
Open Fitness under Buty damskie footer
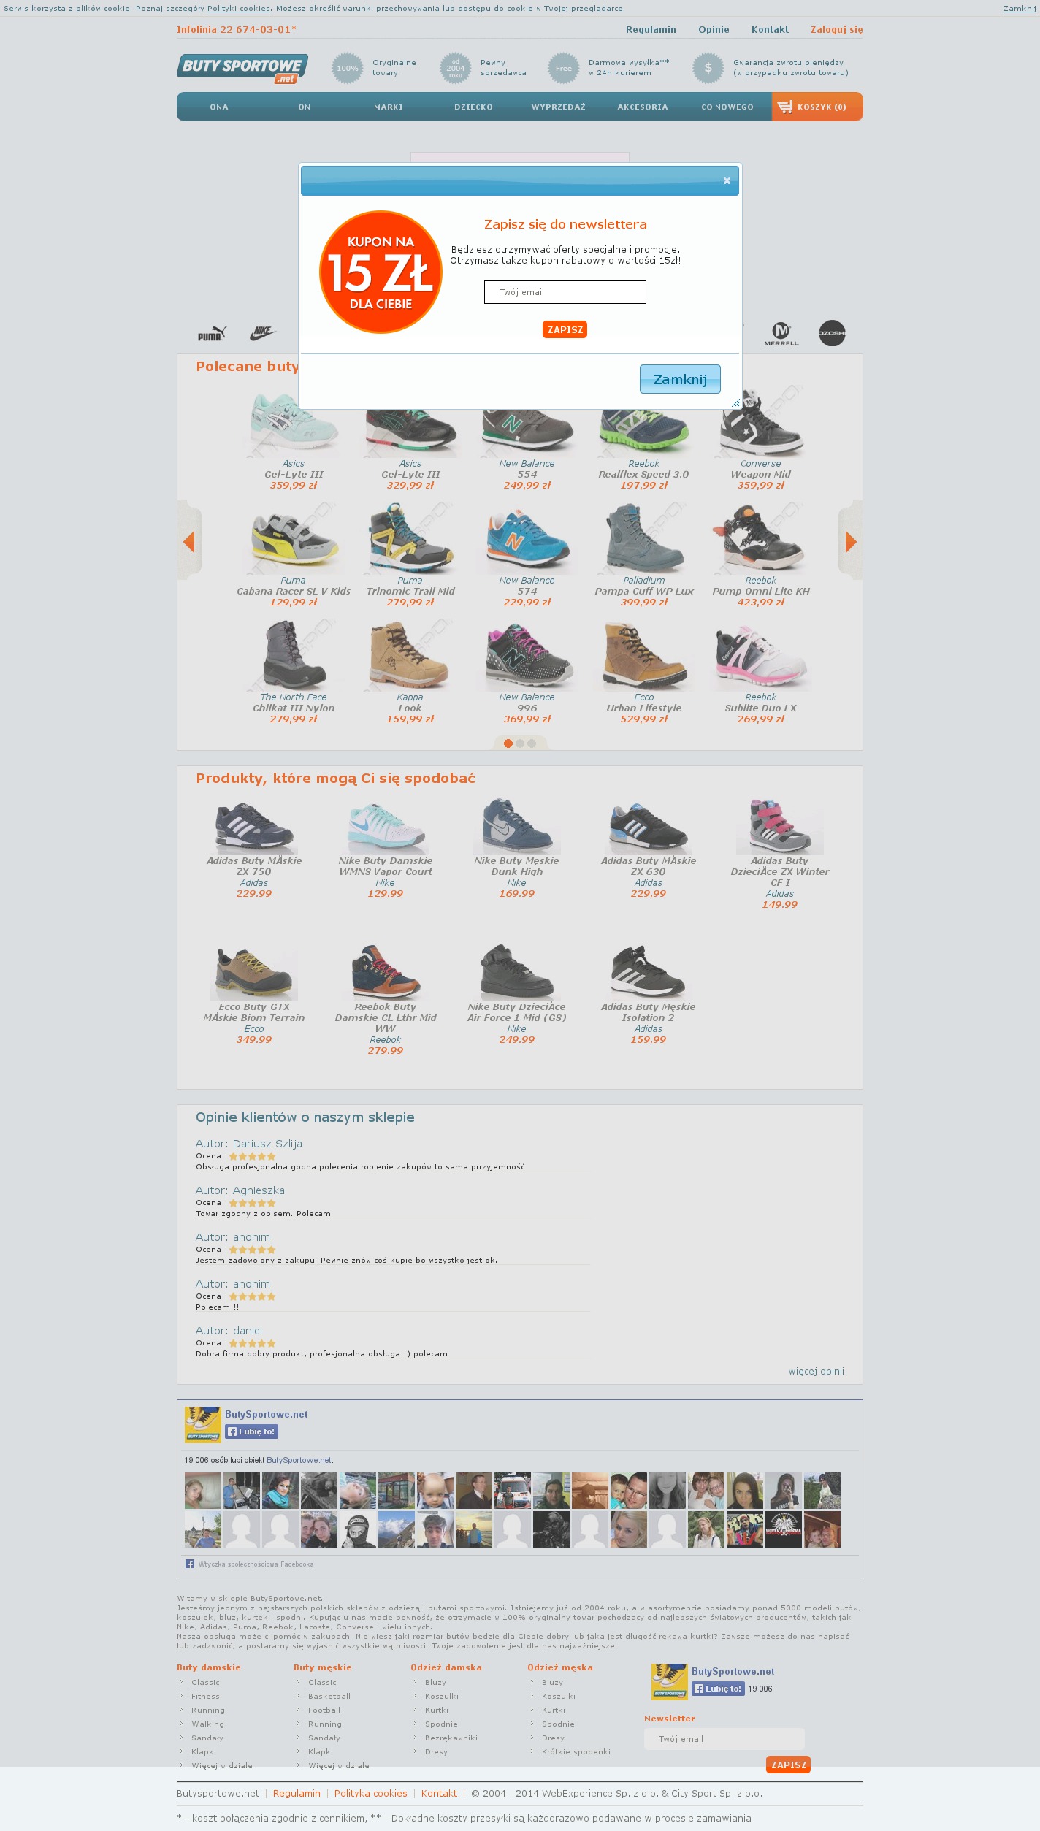click(x=205, y=1696)
